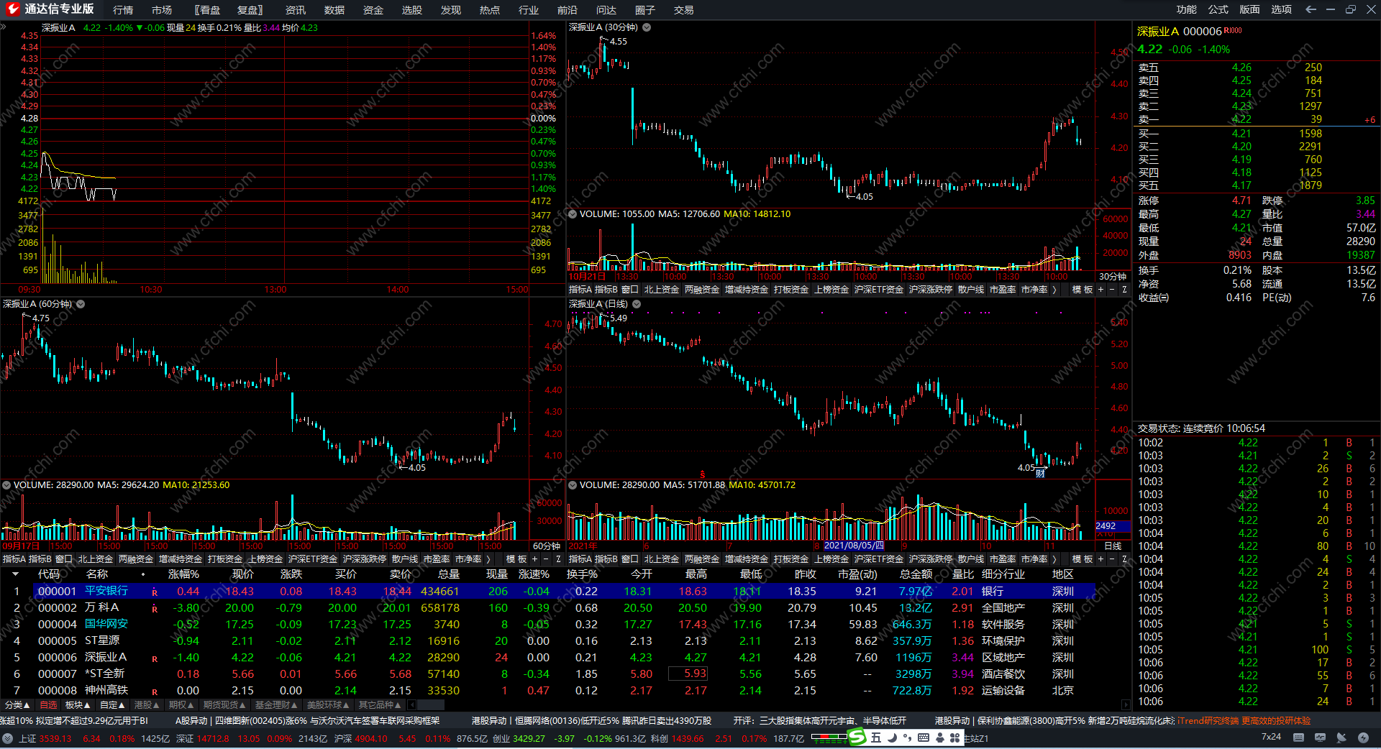Expand the 自定 dropdown tab

(x=112, y=705)
